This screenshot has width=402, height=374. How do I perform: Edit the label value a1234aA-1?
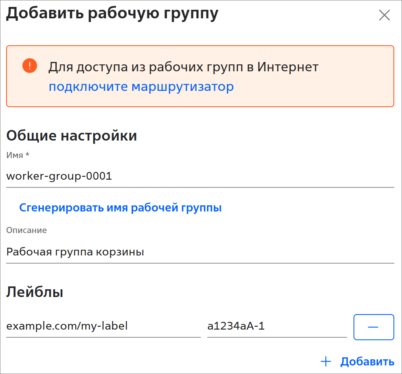pyautogui.click(x=277, y=326)
